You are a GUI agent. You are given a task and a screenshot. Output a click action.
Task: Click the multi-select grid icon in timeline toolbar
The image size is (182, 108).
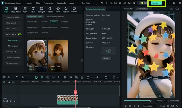(4, 77)
